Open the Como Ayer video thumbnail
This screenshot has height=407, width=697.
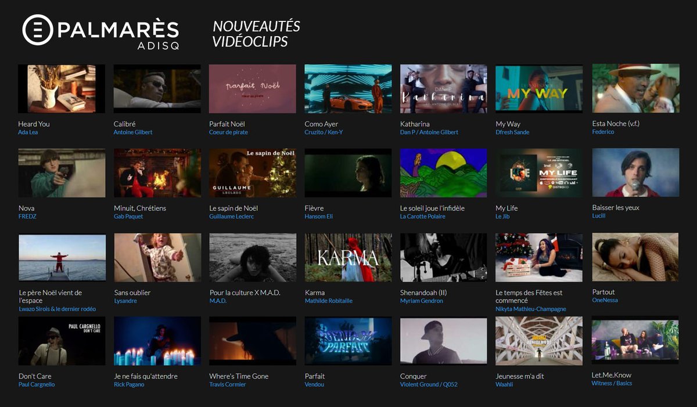[348, 89]
